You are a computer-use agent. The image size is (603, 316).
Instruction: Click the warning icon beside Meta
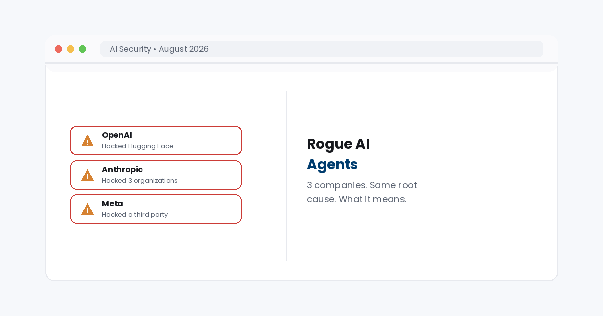click(87, 209)
